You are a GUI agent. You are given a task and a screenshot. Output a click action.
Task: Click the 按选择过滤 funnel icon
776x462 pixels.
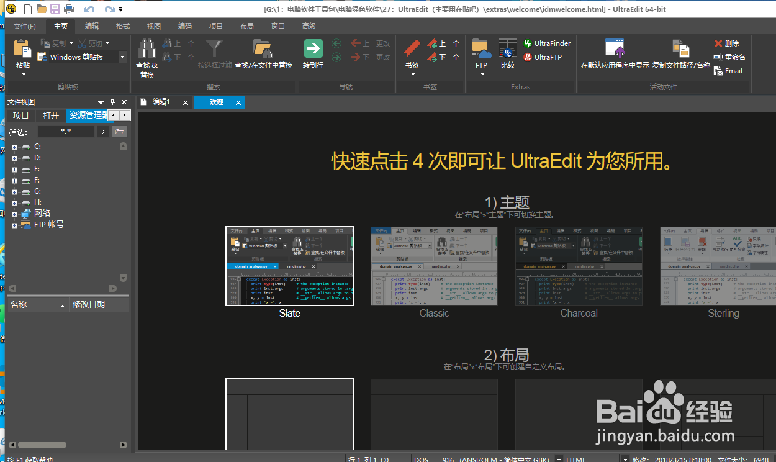click(215, 48)
